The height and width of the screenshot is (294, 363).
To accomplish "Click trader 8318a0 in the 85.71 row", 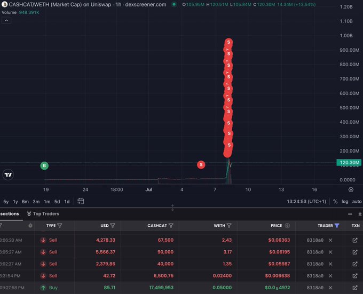I will click(x=315, y=288).
